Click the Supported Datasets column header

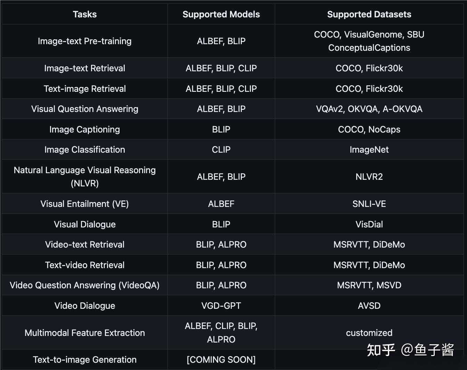[369, 14]
